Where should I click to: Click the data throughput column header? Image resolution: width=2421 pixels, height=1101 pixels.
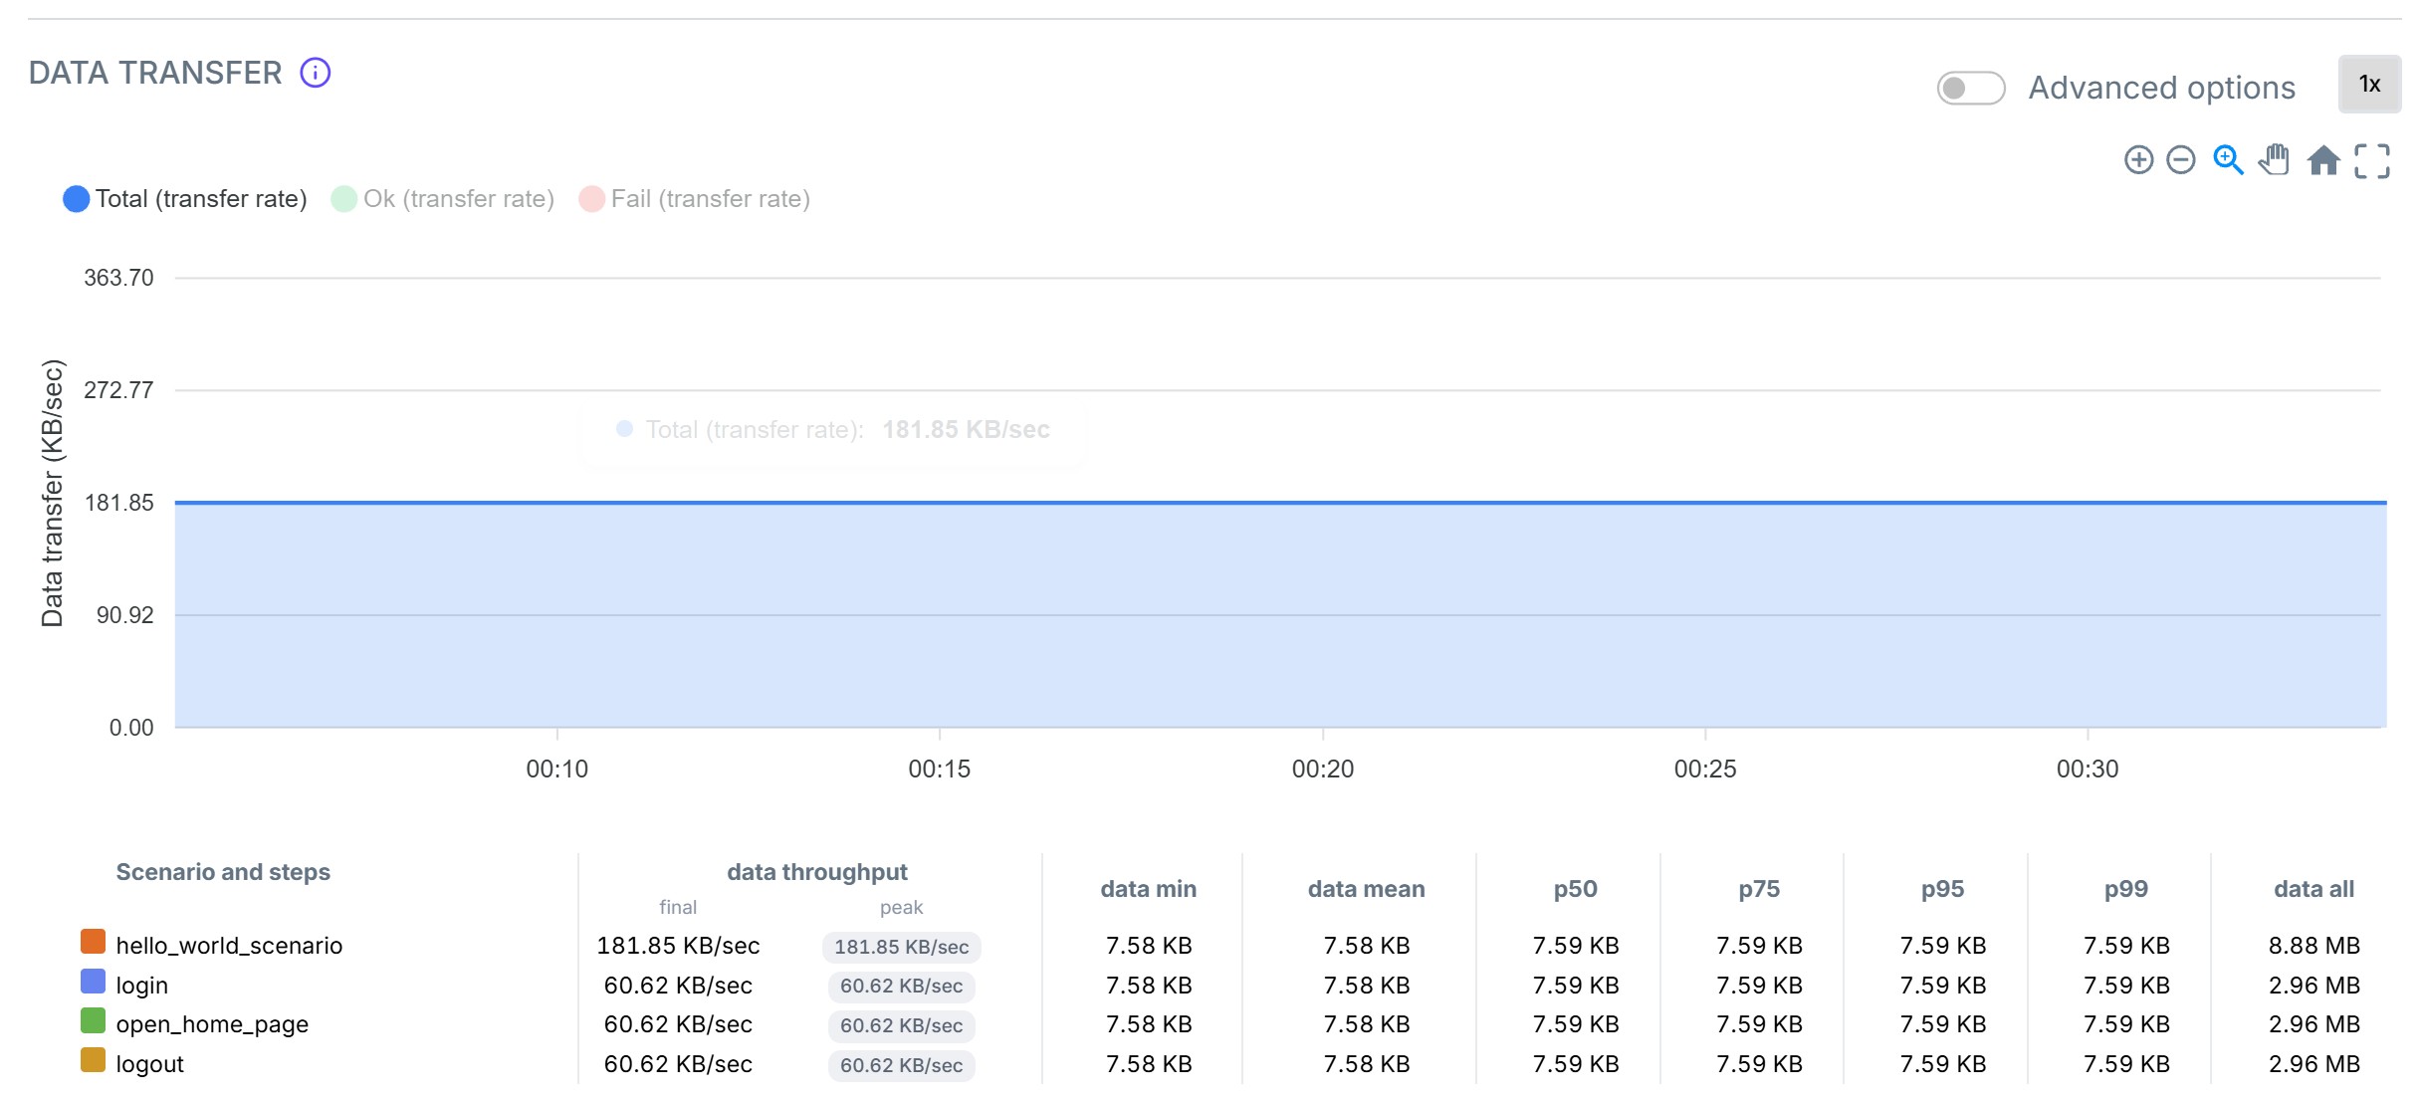(816, 872)
